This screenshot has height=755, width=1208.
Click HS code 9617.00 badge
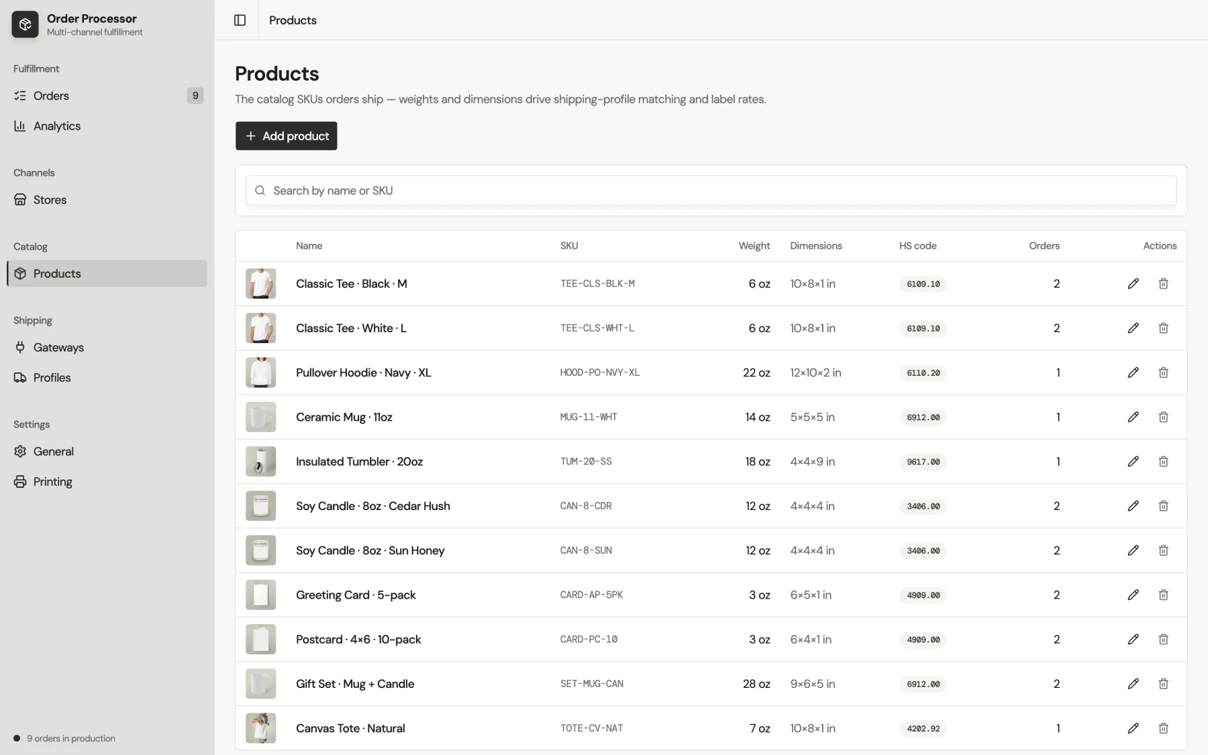[x=923, y=462]
